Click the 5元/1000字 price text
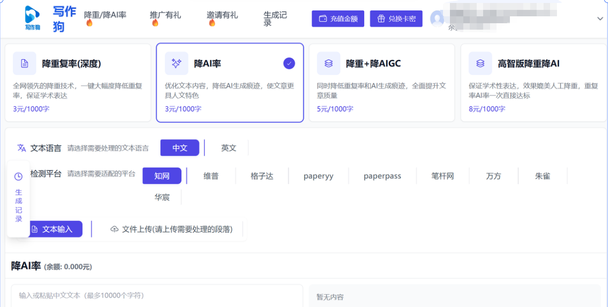 (x=335, y=109)
